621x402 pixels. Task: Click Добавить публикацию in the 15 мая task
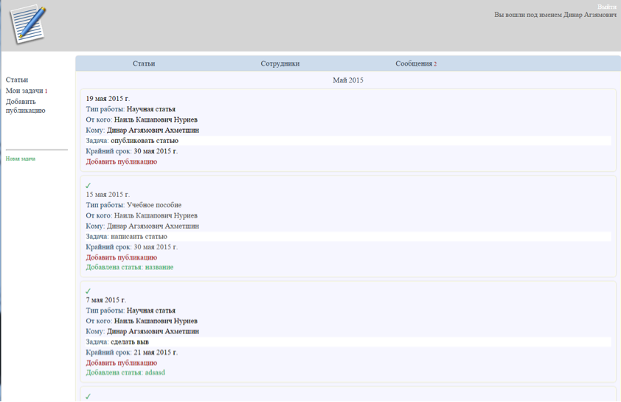click(x=122, y=257)
